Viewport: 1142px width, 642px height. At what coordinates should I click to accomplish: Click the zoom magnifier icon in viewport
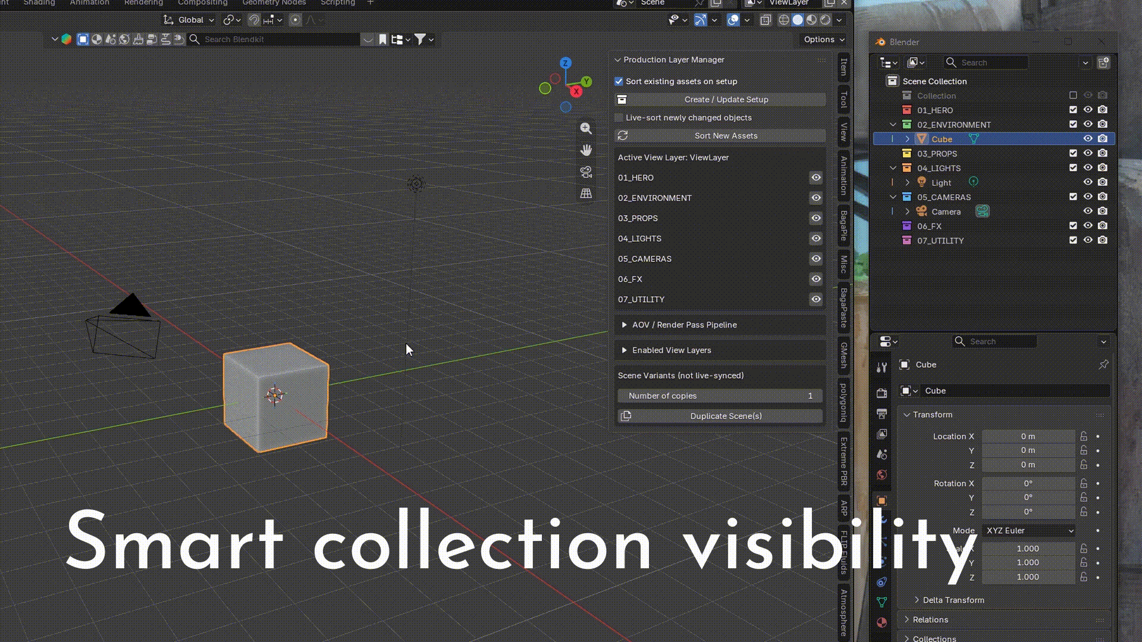[586, 128]
